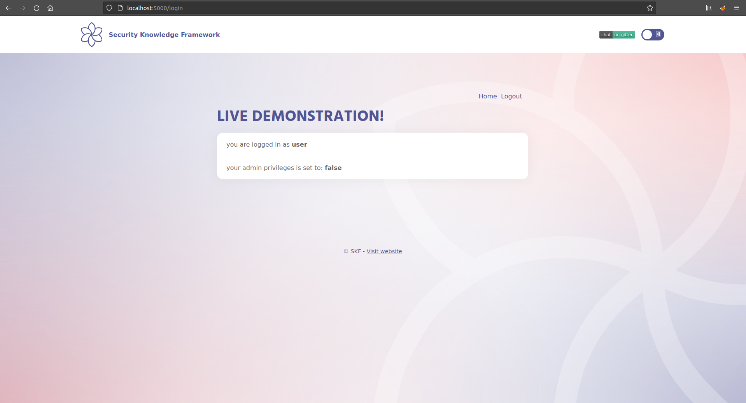Reload the current page
Screen dimensions: 746x403
click(37, 8)
